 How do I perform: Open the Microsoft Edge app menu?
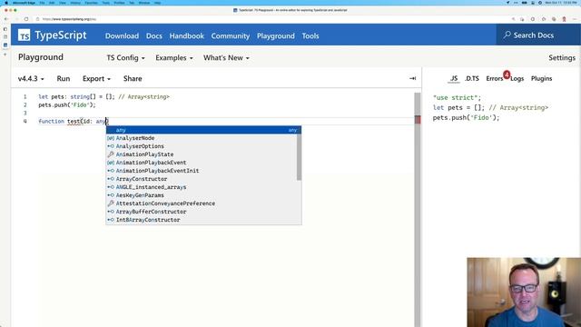24,3
